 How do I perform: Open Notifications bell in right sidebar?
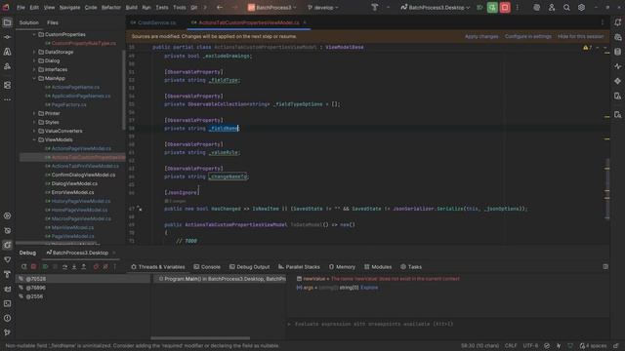tap(617, 22)
